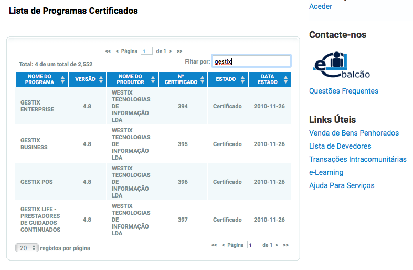Go to previous page in top pager
This screenshot has width=413, height=270.
(117, 51)
